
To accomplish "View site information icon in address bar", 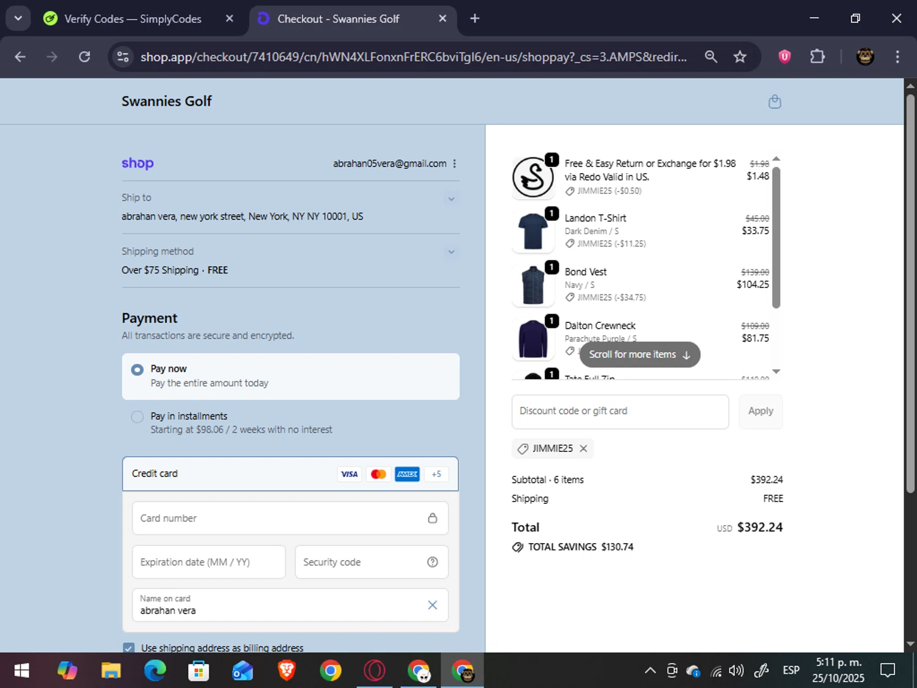I will click(123, 57).
